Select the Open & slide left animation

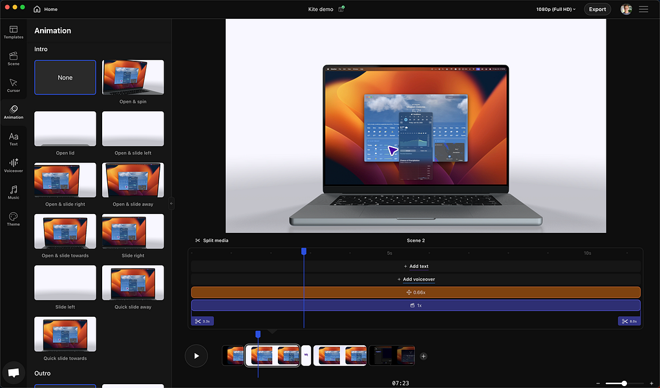click(133, 129)
